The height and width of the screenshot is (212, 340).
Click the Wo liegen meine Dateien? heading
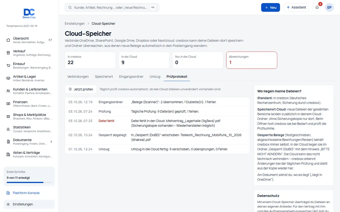279,91
